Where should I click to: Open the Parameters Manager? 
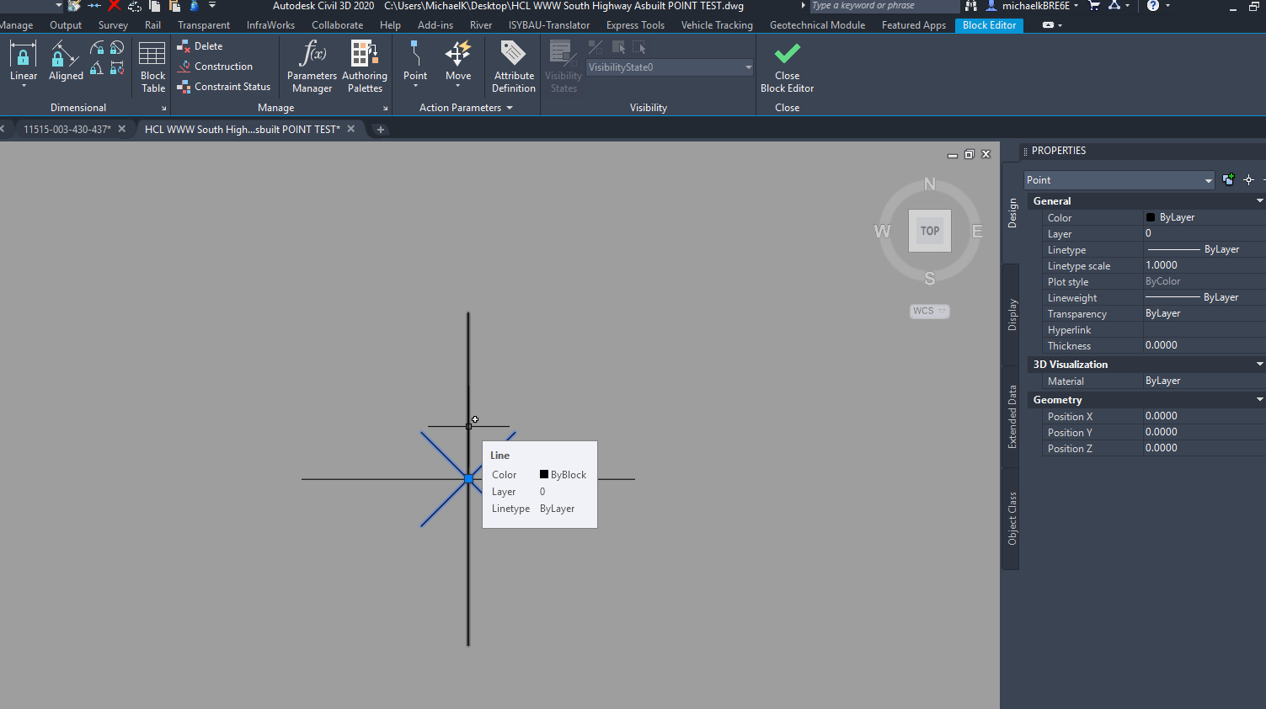[312, 64]
